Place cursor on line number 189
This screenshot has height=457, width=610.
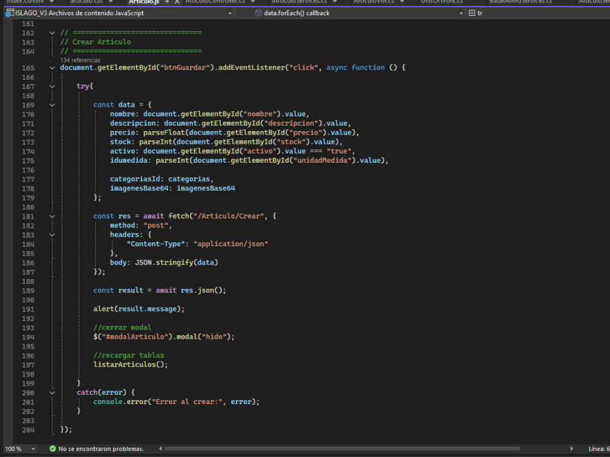[28, 291]
